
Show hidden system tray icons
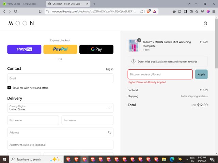point(187,159)
